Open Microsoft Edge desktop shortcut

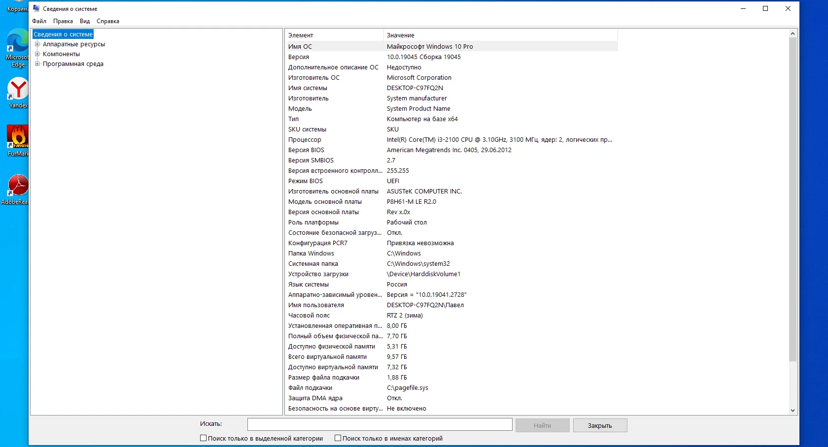(x=17, y=48)
